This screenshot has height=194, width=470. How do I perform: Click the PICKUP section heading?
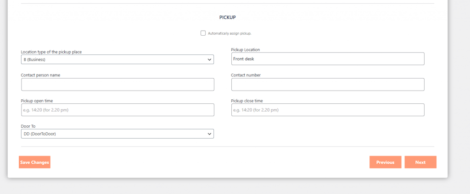[227, 17]
